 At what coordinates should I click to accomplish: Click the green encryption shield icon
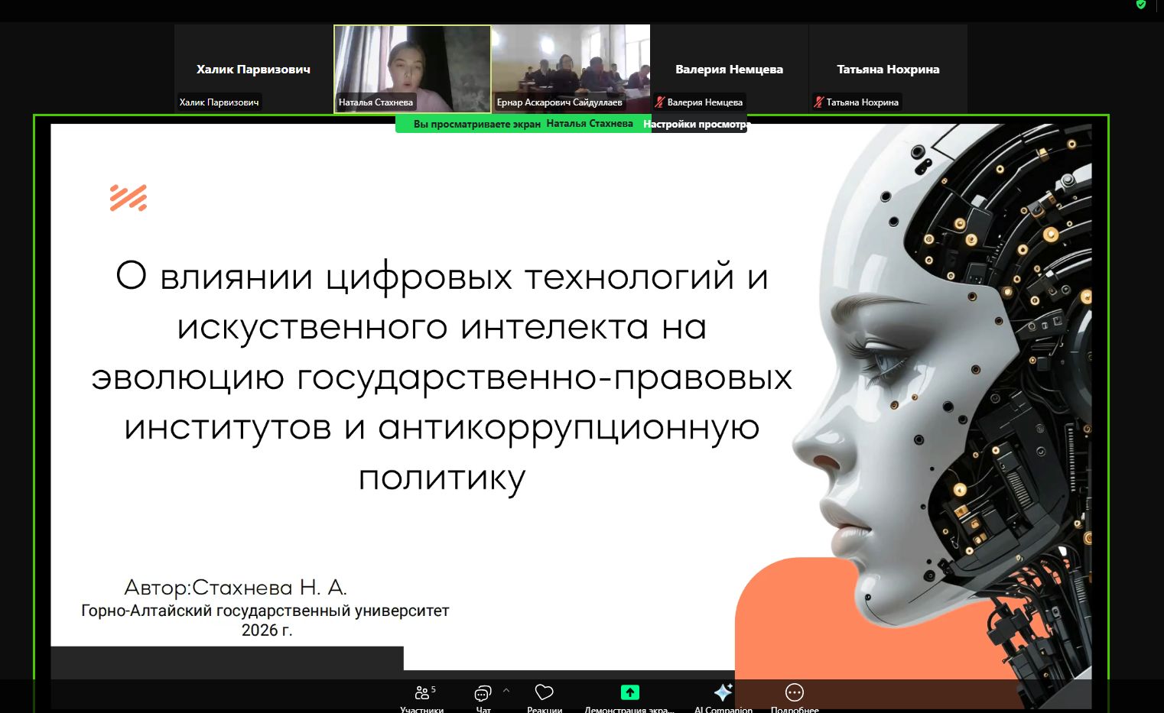coord(1141,5)
